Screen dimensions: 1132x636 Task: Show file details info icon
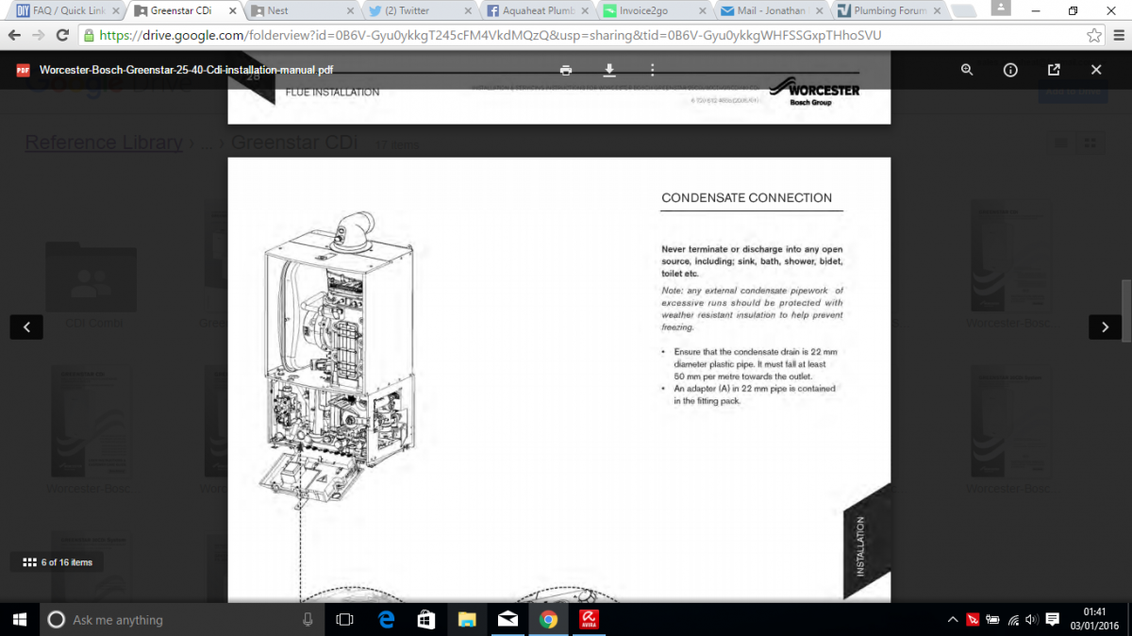coord(1010,70)
